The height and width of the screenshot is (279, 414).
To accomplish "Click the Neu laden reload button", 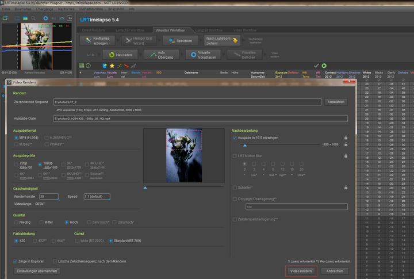I will point(120,55).
